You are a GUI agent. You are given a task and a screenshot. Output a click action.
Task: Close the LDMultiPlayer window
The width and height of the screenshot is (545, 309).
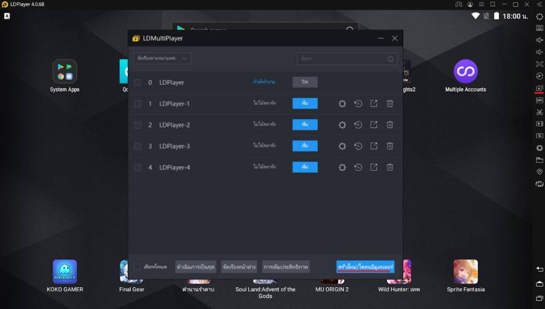point(394,38)
